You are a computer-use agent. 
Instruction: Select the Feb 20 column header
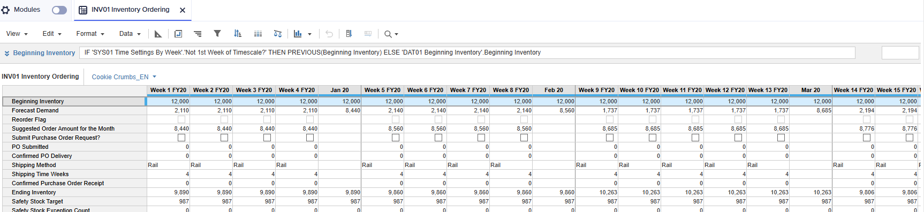(554, 90)
